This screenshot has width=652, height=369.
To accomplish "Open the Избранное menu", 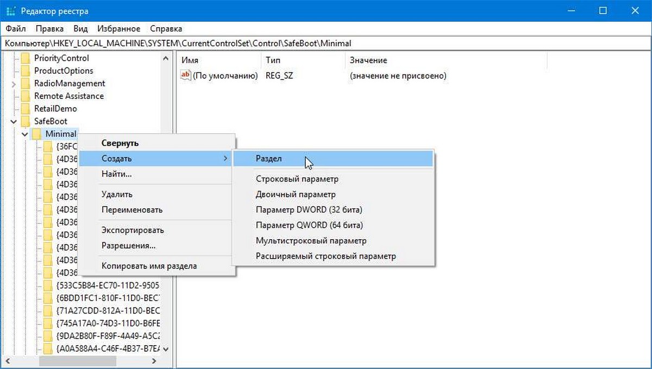I will (118, 29).
